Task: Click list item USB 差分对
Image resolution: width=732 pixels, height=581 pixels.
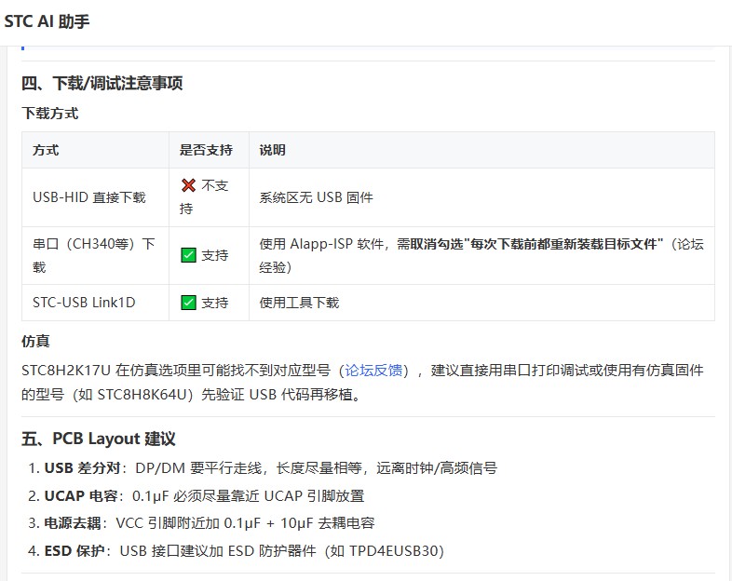Action: [263, 467]
